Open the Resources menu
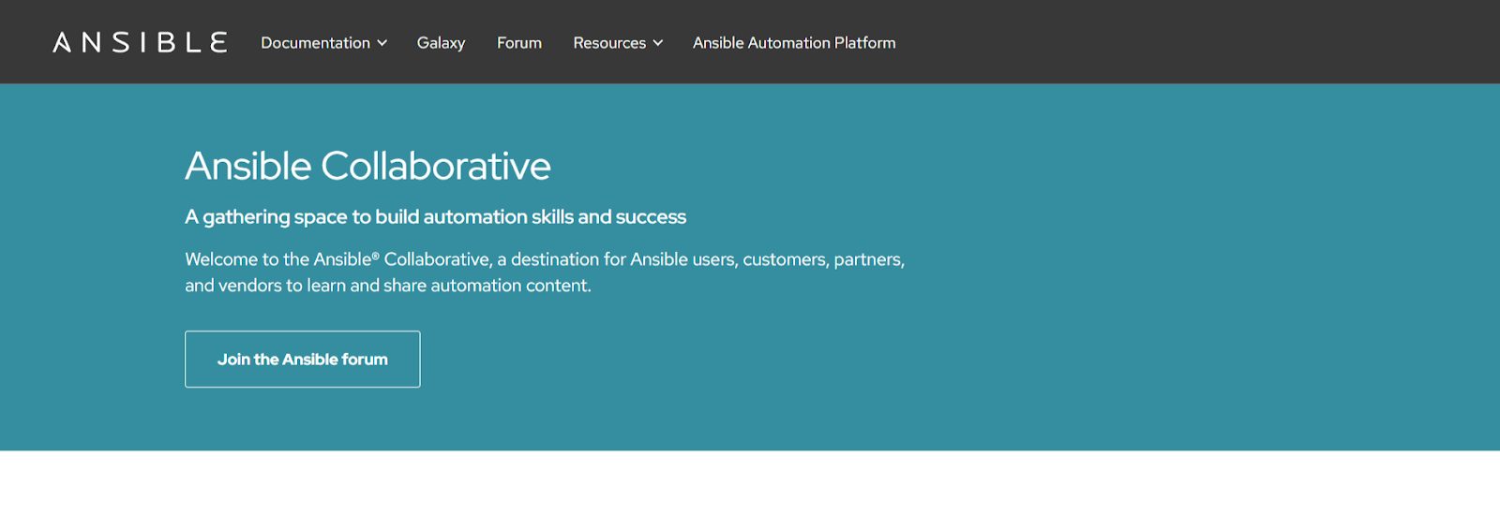 click(x=609, y=43)
